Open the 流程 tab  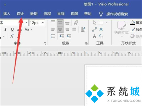pos(47,14)
